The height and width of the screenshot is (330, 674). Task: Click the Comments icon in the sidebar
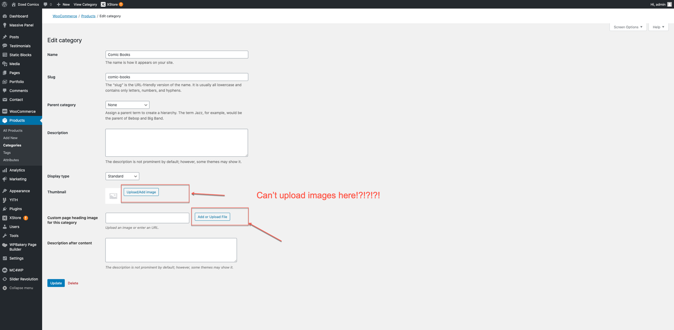5,91
